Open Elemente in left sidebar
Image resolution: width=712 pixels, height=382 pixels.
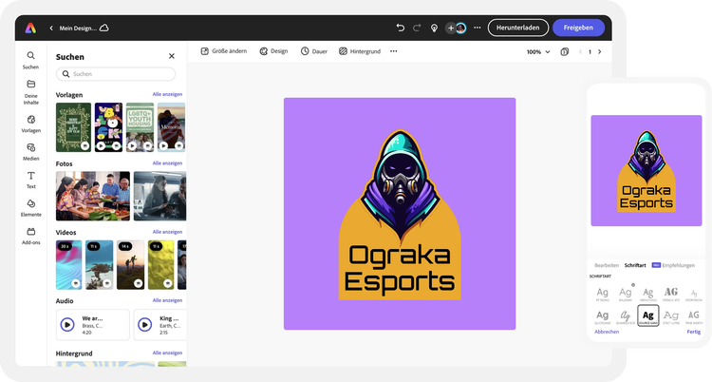point(31,208)
